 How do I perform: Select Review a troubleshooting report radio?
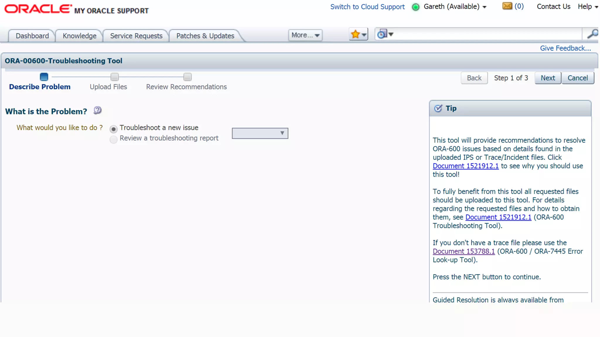[x=114, y=139]
